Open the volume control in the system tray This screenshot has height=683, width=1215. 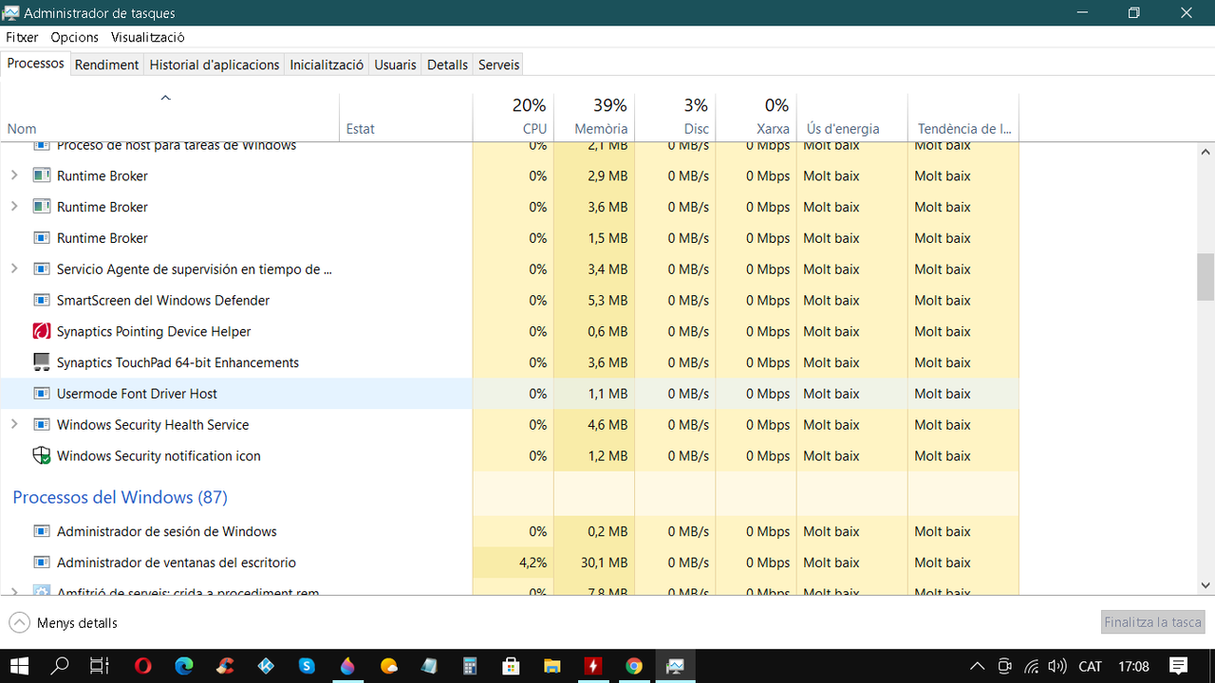(1058, 666)
